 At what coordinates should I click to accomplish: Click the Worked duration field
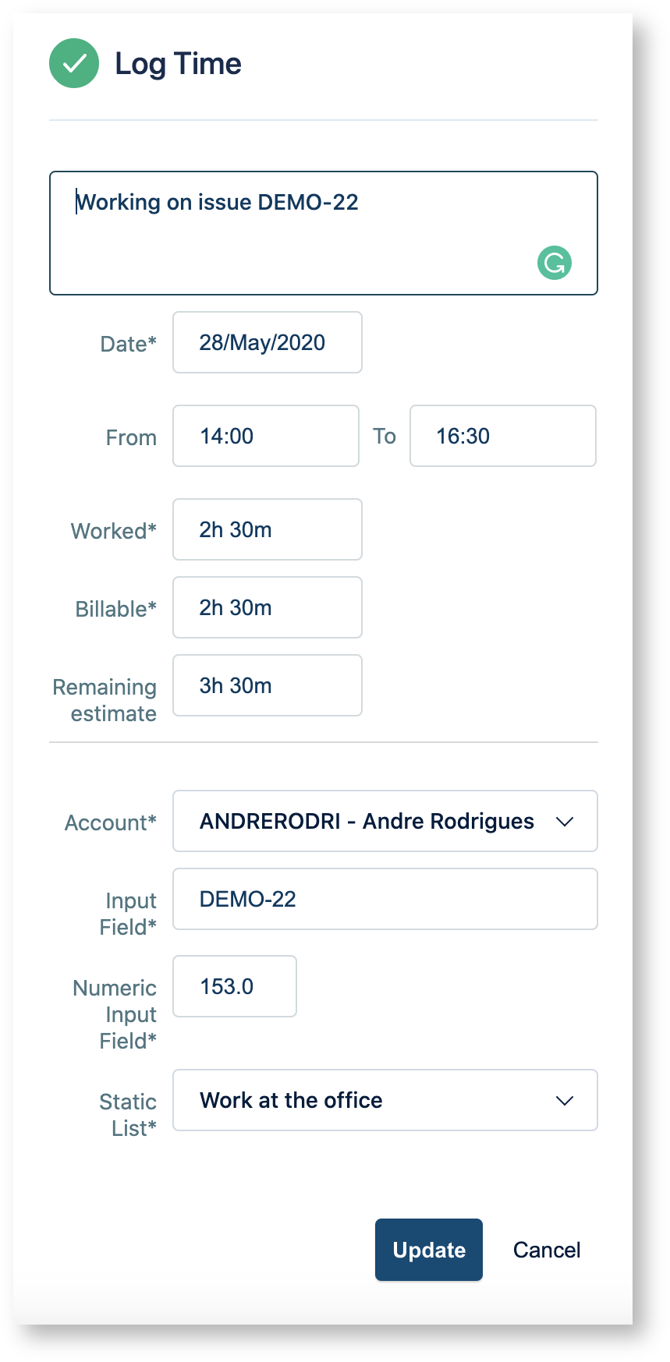(x=267, y=530)
